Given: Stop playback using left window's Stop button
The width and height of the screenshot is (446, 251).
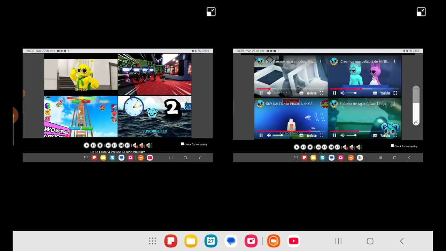Looking at the screenshot, I should click(100, 145).
